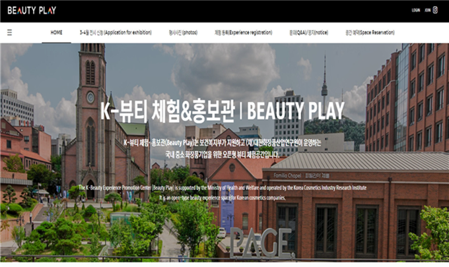Click the Instagram icon in header
Image resolution: width=449 pixels, height=267 pixels.
[x=435, y=10]
